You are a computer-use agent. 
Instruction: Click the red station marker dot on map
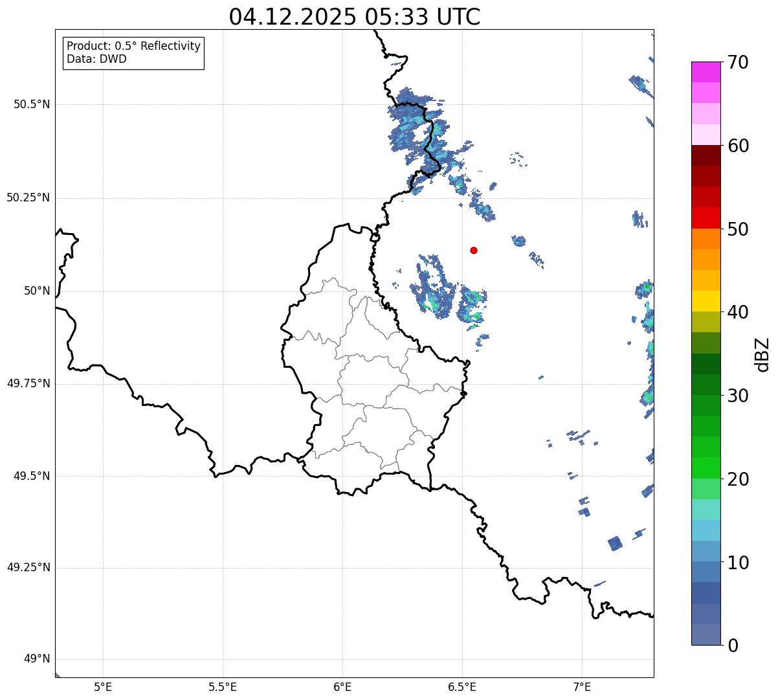click(474, 250)
